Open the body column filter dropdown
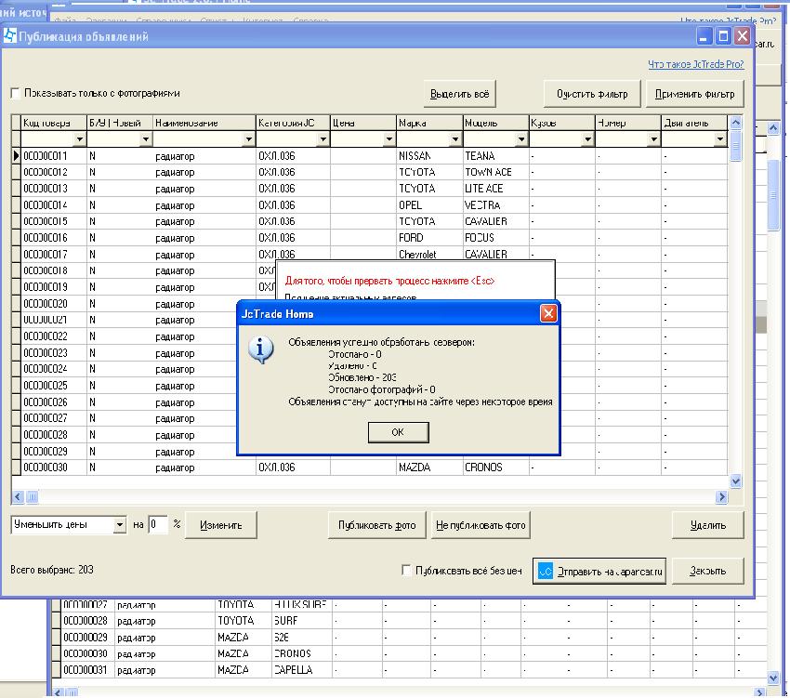 click(587, 139)
